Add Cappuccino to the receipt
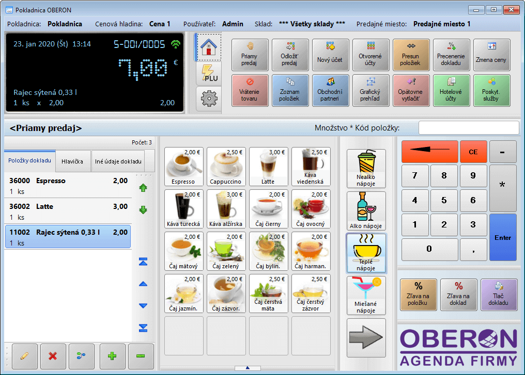 click(x=226, y=166)
